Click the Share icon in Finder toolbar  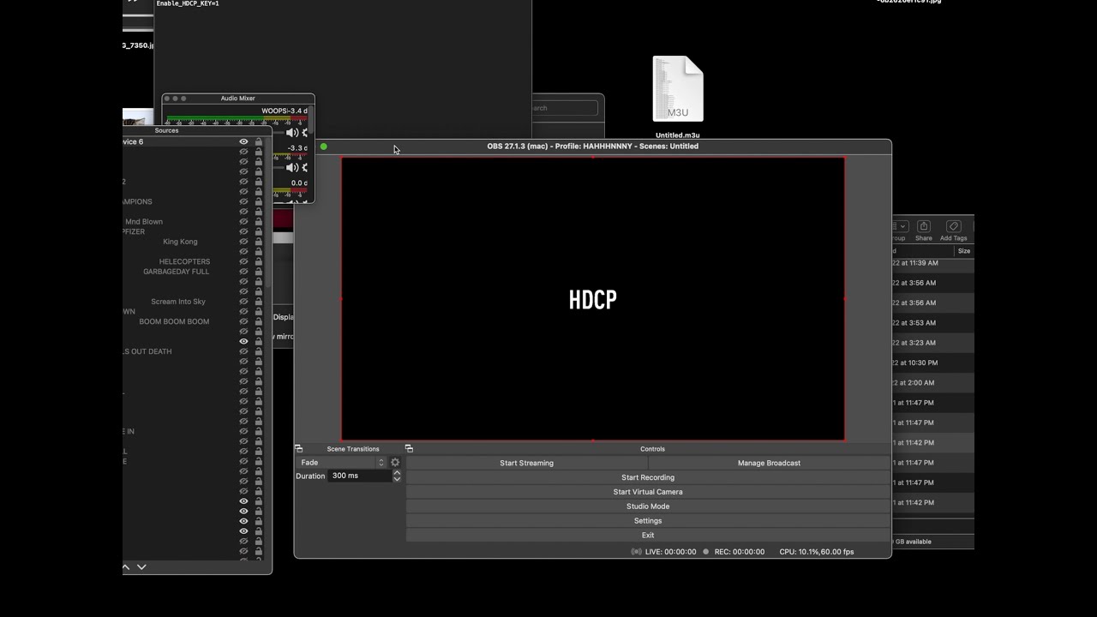tap(924, 227)
